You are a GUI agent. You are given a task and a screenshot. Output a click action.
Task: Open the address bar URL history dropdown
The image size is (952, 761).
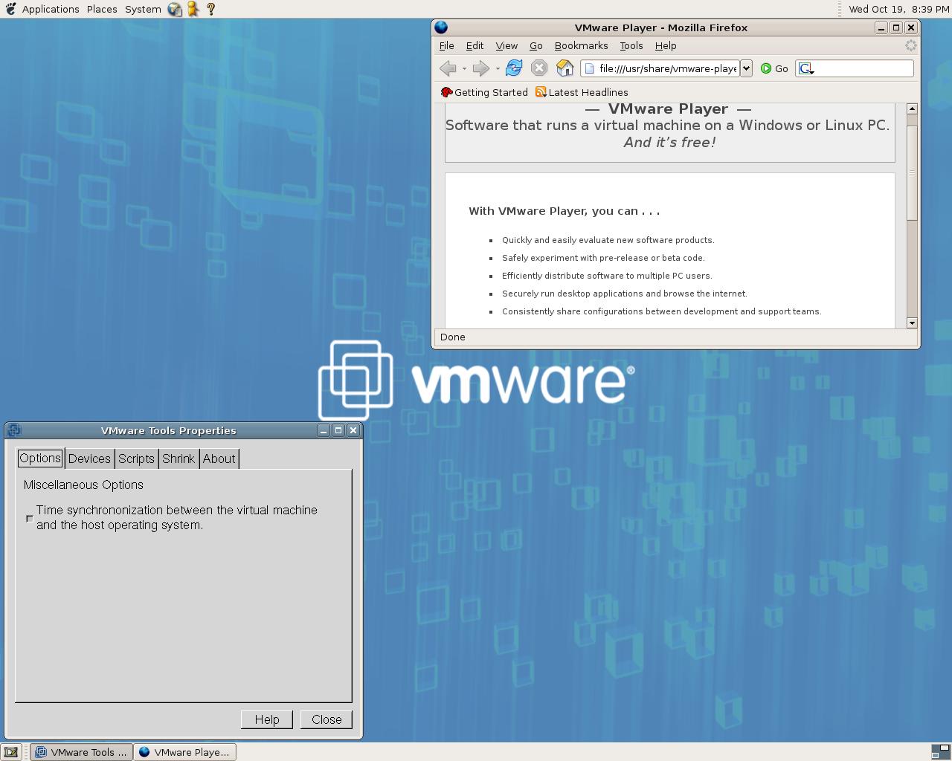tap(747, 68)
